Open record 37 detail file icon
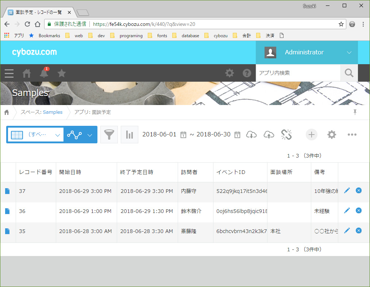The image size is (370, 287). (x=7, y=191)
